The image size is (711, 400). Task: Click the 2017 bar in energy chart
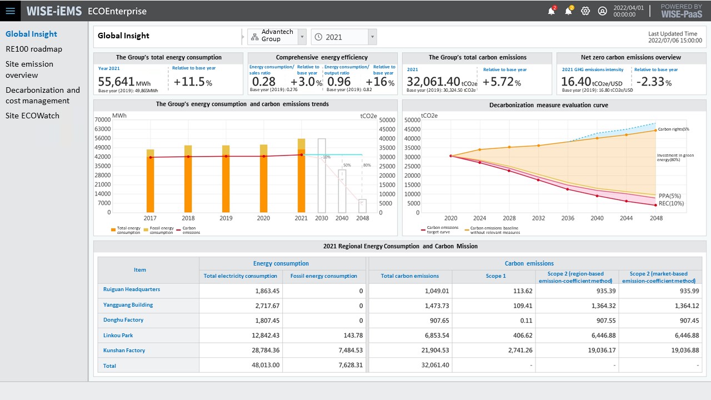[150, 181]
